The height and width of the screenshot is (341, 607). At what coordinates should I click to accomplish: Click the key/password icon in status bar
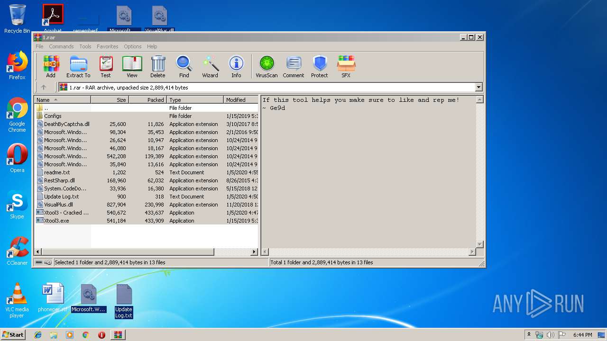[x=48, y=262]
